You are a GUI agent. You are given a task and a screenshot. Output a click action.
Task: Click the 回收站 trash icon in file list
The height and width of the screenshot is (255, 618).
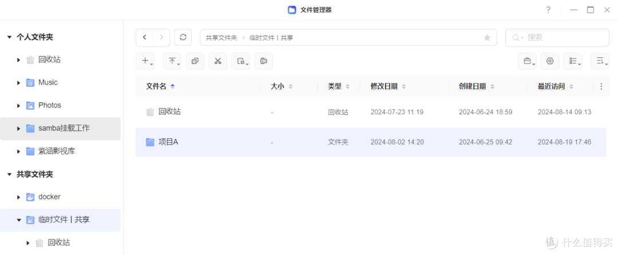150,111
